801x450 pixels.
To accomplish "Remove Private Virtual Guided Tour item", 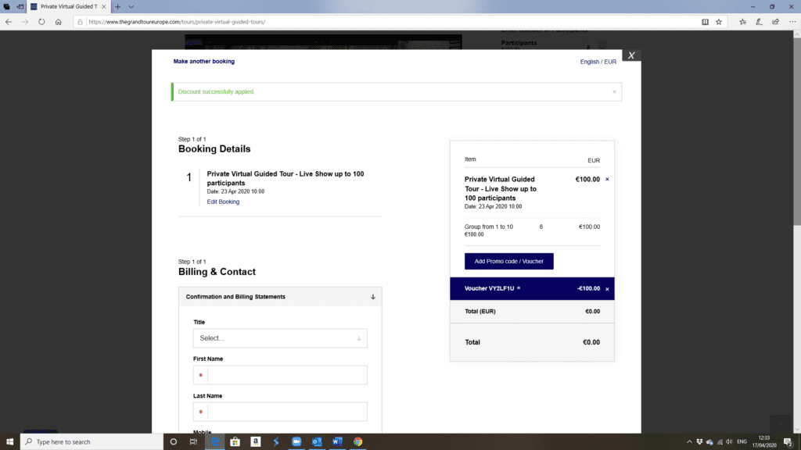I will (x=607, y=180).
